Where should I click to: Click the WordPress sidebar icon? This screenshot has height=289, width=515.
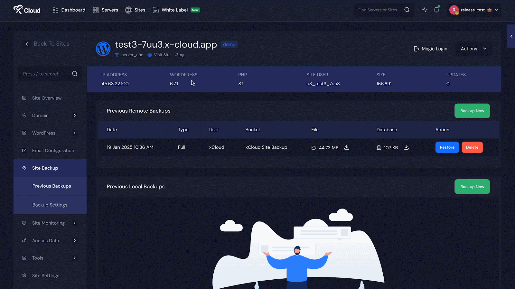[x=24, y=133]
